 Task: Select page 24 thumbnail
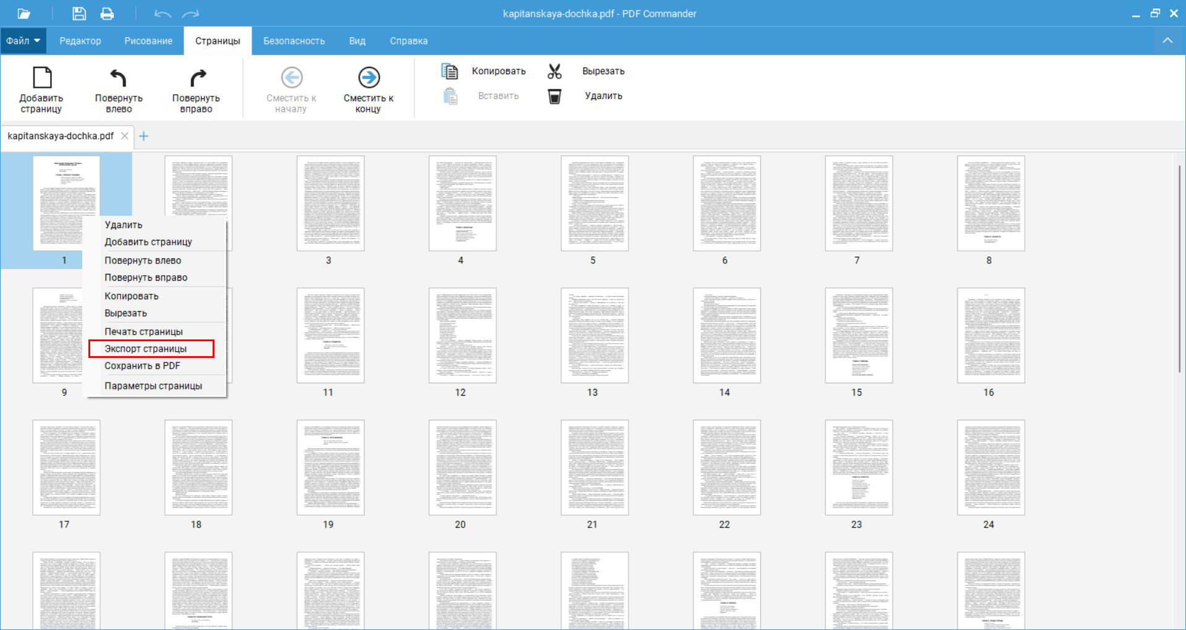[991, 468]
